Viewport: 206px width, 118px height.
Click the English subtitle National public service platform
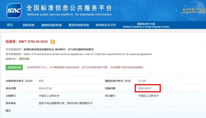click(69, 15)
